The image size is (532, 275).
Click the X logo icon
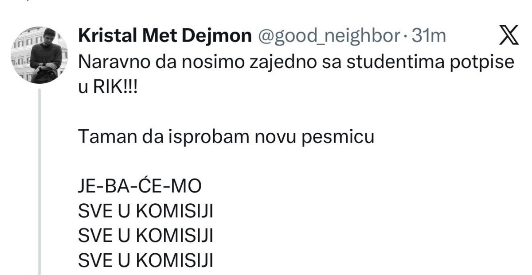[509, 37]
